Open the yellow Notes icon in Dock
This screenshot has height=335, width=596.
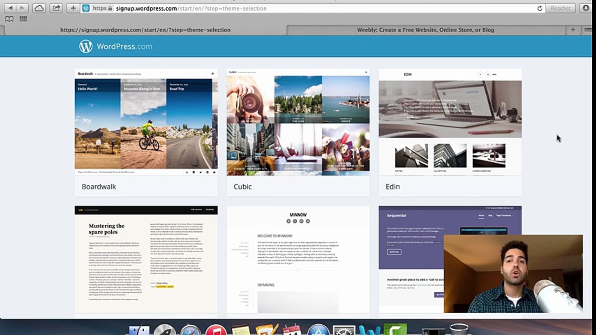click(x=241, y=330)
